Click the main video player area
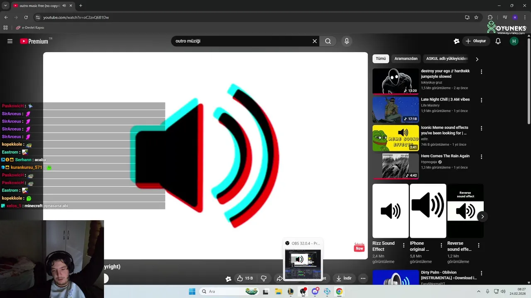The width and height of the screenshot is (531, 298). tap(205, 156)
